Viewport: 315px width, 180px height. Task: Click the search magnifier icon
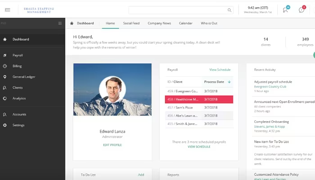[229, 10]
